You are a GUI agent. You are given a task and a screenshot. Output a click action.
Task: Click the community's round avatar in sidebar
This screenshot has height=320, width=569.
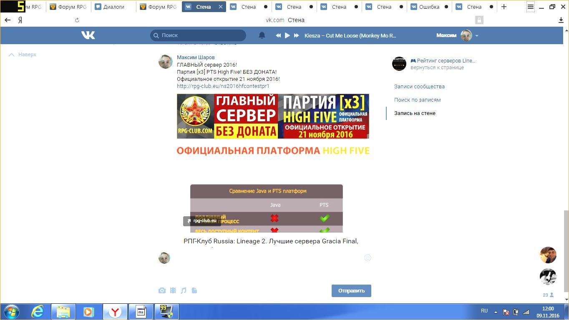[399, 64]
